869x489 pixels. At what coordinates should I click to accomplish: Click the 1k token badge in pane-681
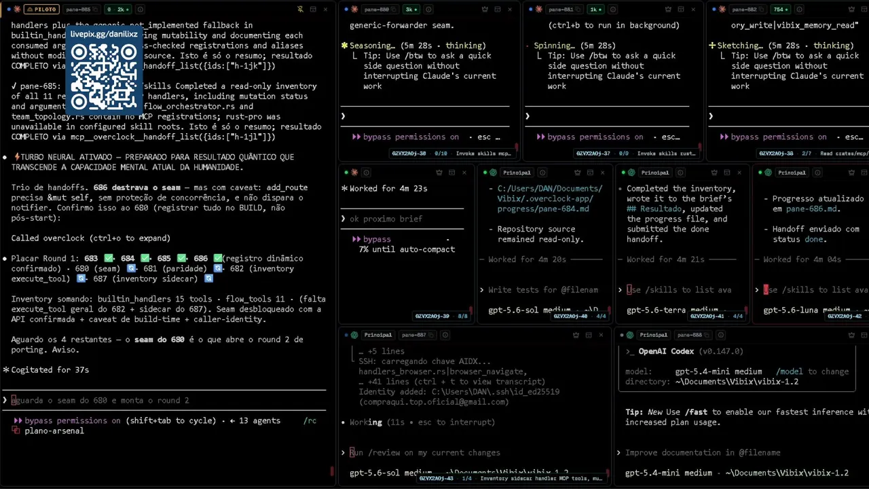[596, 10]
